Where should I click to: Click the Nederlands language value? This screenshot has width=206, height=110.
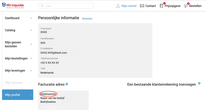(x=47, y=73)
